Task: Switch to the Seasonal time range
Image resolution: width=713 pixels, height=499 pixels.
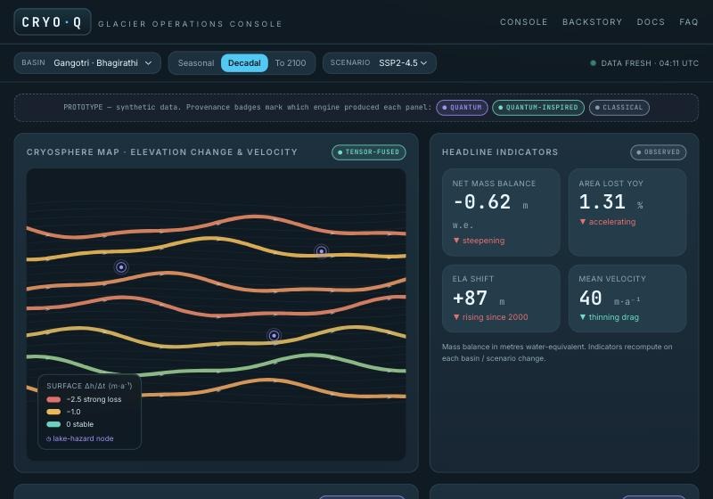Action: (196, 62)
